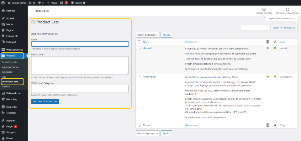The image size is (301, 141).
Task: Open top Azioni di gruppo dropdown
Action: pyautogui.click(x=148, y=35)
